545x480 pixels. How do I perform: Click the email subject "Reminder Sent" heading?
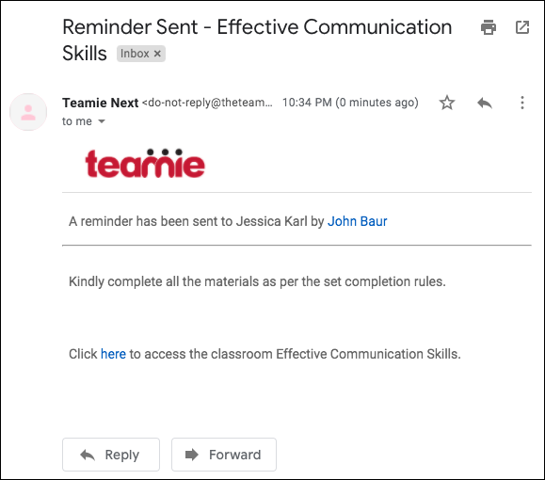pyautogui.click(x=257, y=40)
